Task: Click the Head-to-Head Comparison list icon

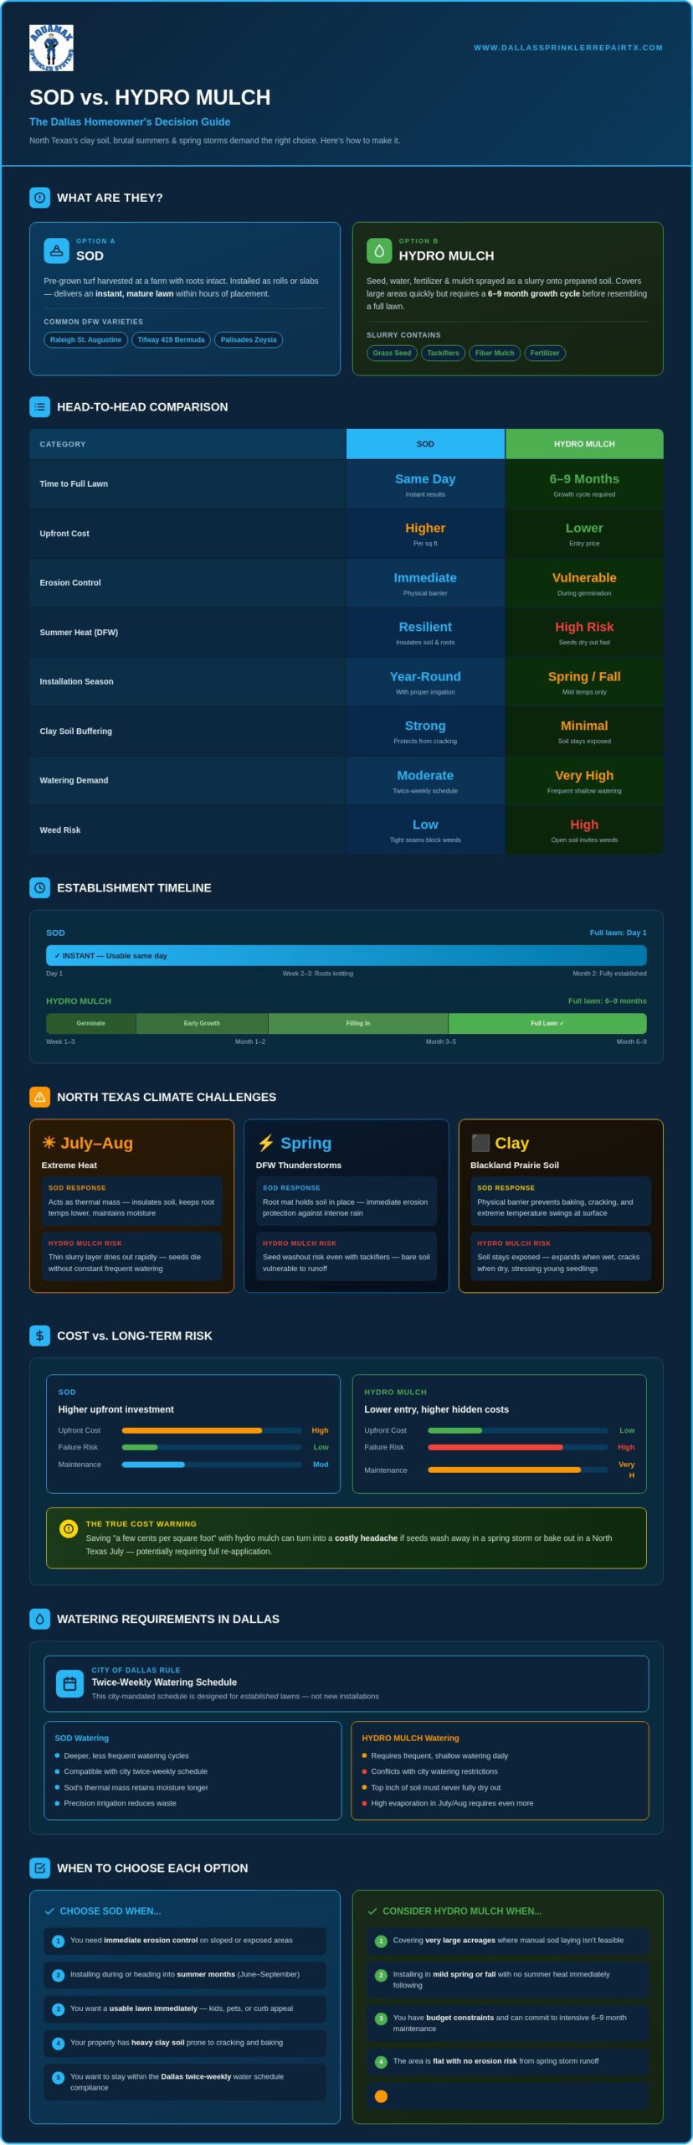Action: coord(39,406)
